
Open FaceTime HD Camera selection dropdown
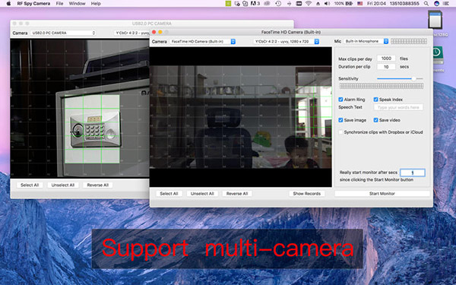point(203,42)
